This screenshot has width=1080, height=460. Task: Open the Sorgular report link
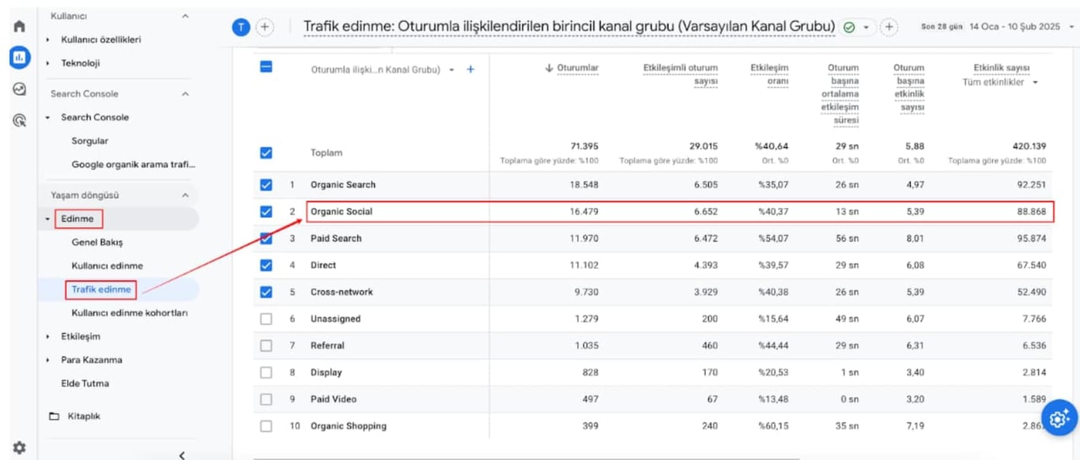[89, 142]
